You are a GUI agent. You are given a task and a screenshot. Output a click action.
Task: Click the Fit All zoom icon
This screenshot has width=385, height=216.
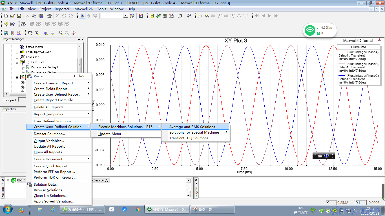coord(61,33)
